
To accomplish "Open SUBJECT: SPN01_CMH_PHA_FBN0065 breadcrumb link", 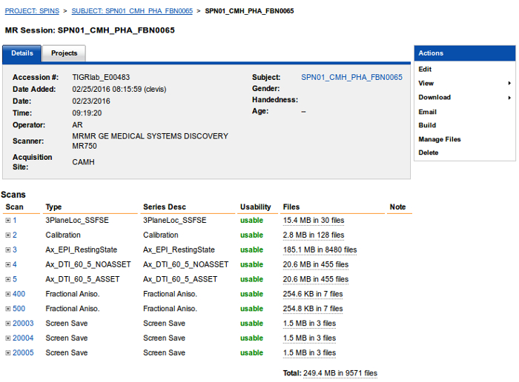I will point(132,11).
